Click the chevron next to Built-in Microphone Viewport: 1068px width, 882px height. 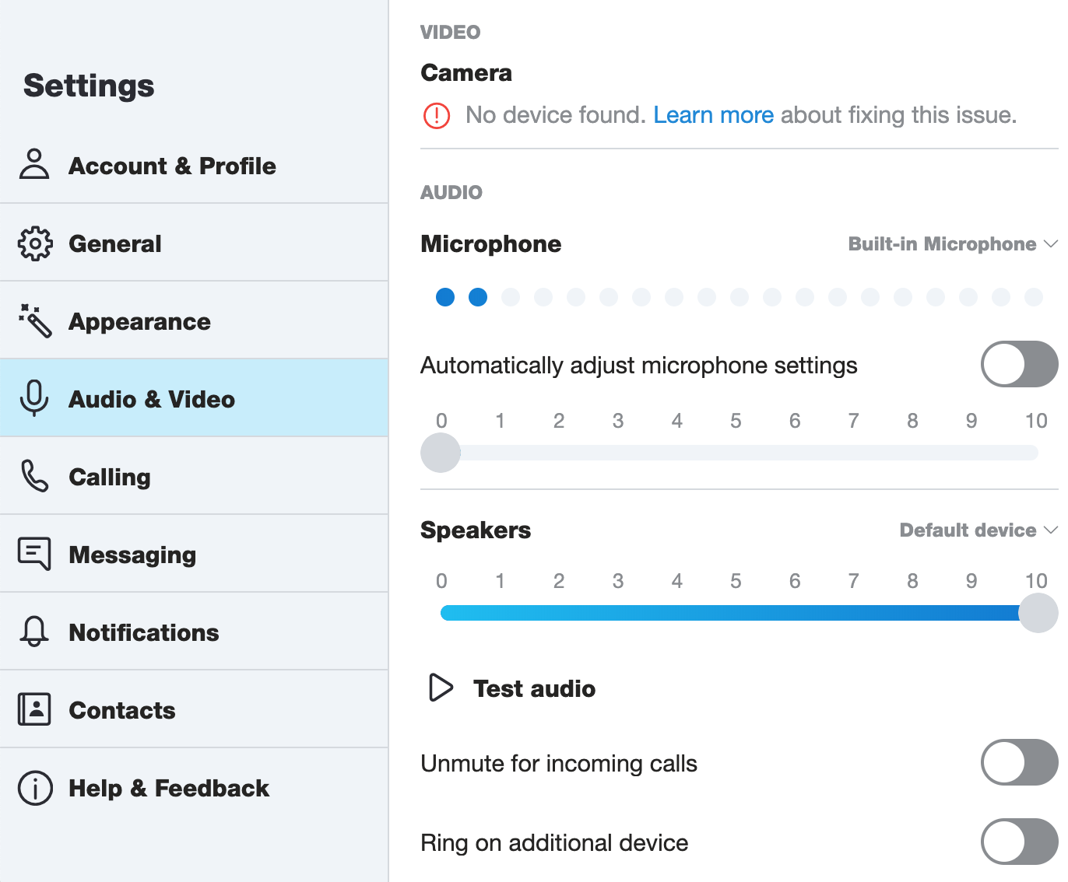point(1050,244)
